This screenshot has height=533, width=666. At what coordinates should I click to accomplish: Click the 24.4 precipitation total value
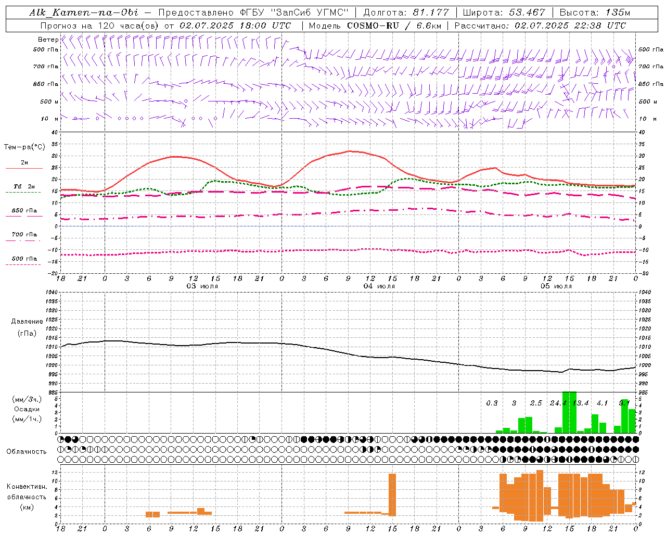pyautogui.click(x=558, y=403)
